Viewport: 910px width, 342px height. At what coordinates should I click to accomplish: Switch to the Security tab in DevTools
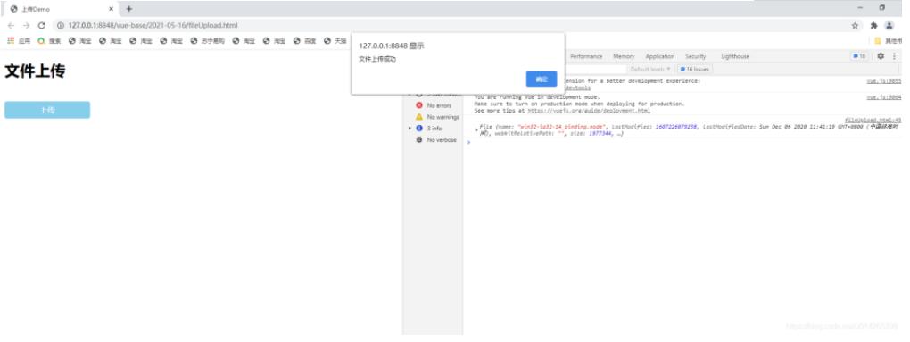695,56
